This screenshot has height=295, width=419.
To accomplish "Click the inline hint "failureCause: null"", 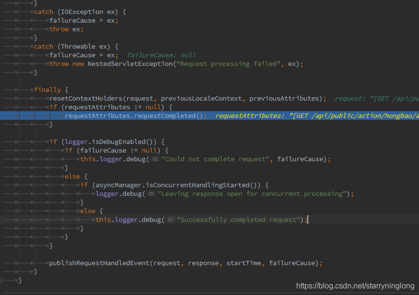I will click(x=161, y=55).
